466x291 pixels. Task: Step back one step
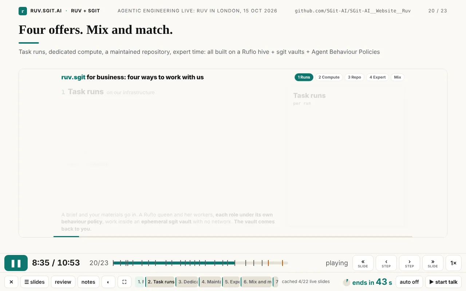pos(386,263)
